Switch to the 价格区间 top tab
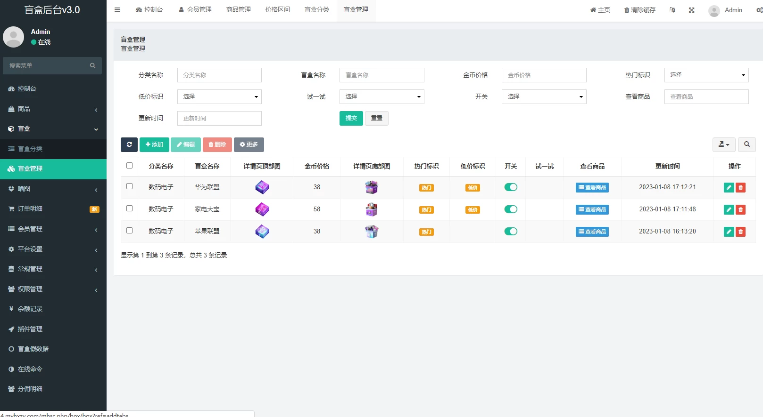The height and width of the screenshot is (417, 763). (277, 10)
